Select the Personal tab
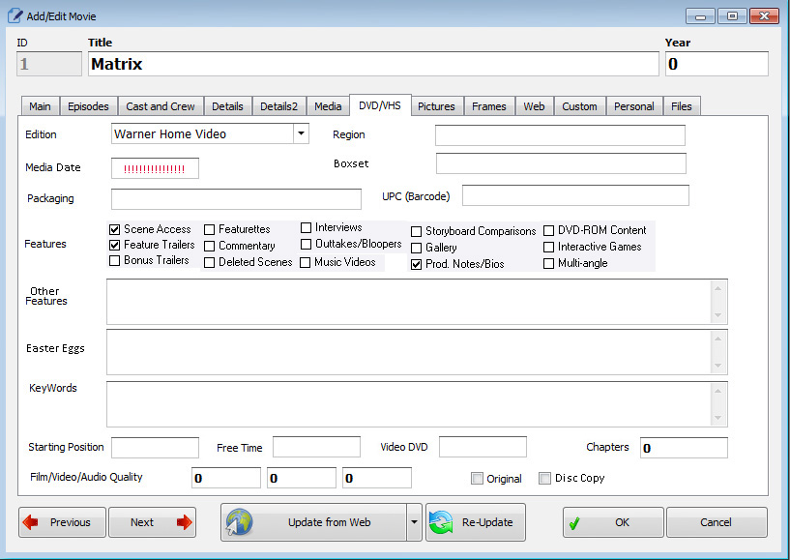This screenshot has width=790, height=560. coord(634,106)
